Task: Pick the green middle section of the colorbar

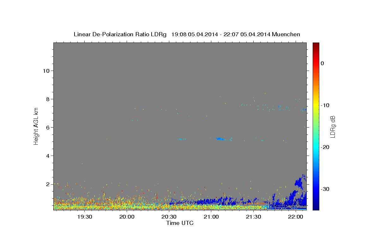Action: [x=316, y=126]
